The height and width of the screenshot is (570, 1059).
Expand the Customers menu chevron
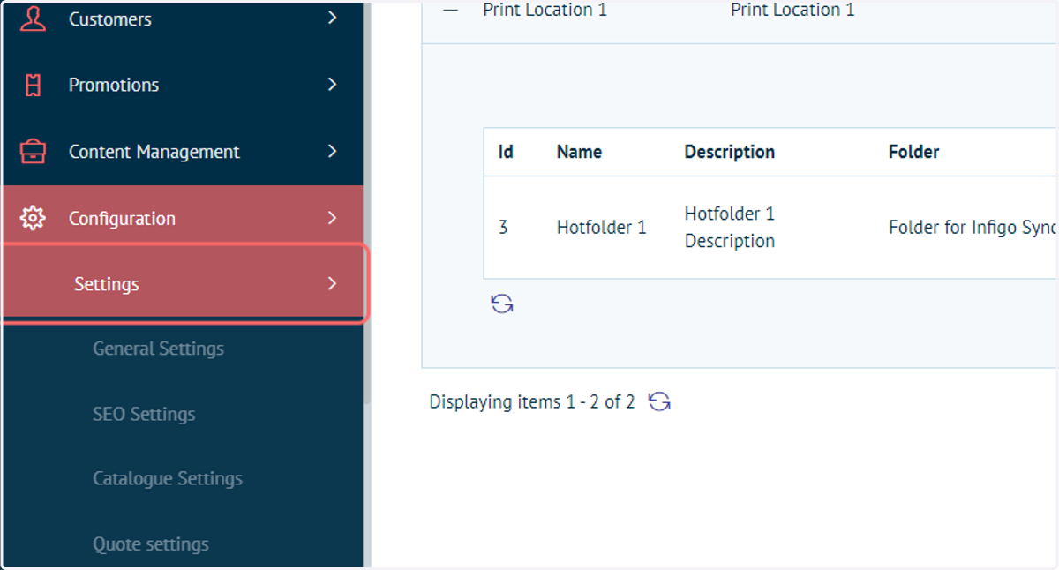[332, 18]
